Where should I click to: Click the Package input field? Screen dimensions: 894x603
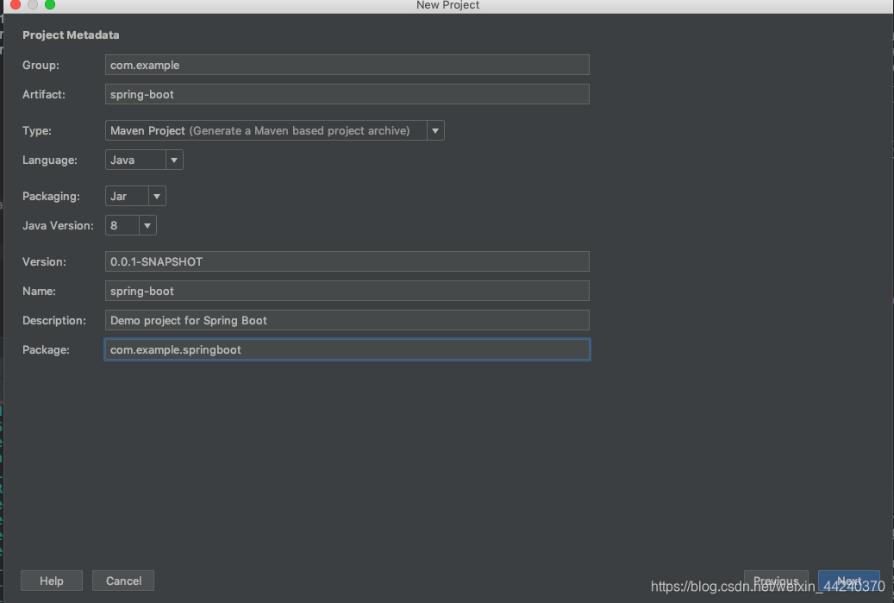(x=347, y=349)
